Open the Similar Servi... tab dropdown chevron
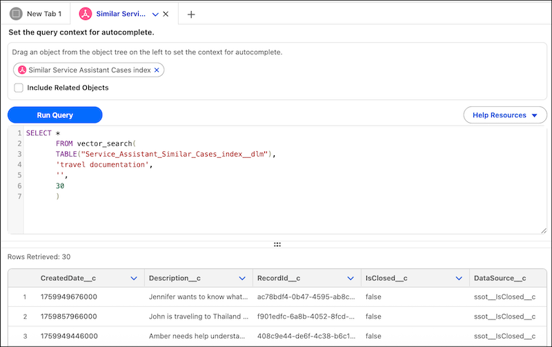Viewport: 552px width, 347px height. tap(155, 14)
